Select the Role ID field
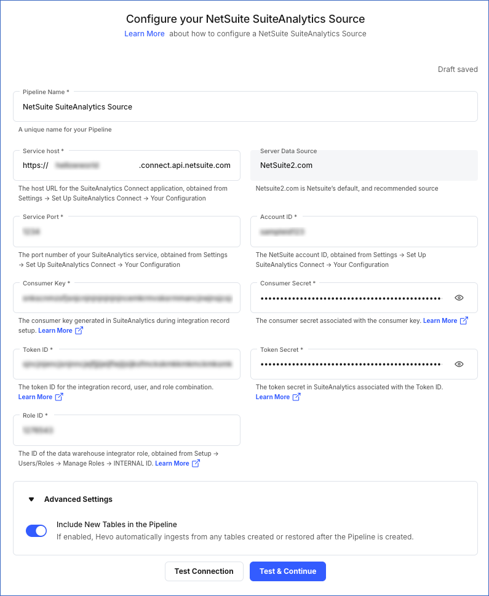The width and height of the screenshot is (489, 596). [x=126, y=430]
